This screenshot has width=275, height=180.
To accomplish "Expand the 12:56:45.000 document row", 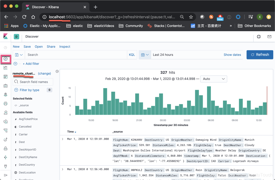I will click(x=63, y=169).
